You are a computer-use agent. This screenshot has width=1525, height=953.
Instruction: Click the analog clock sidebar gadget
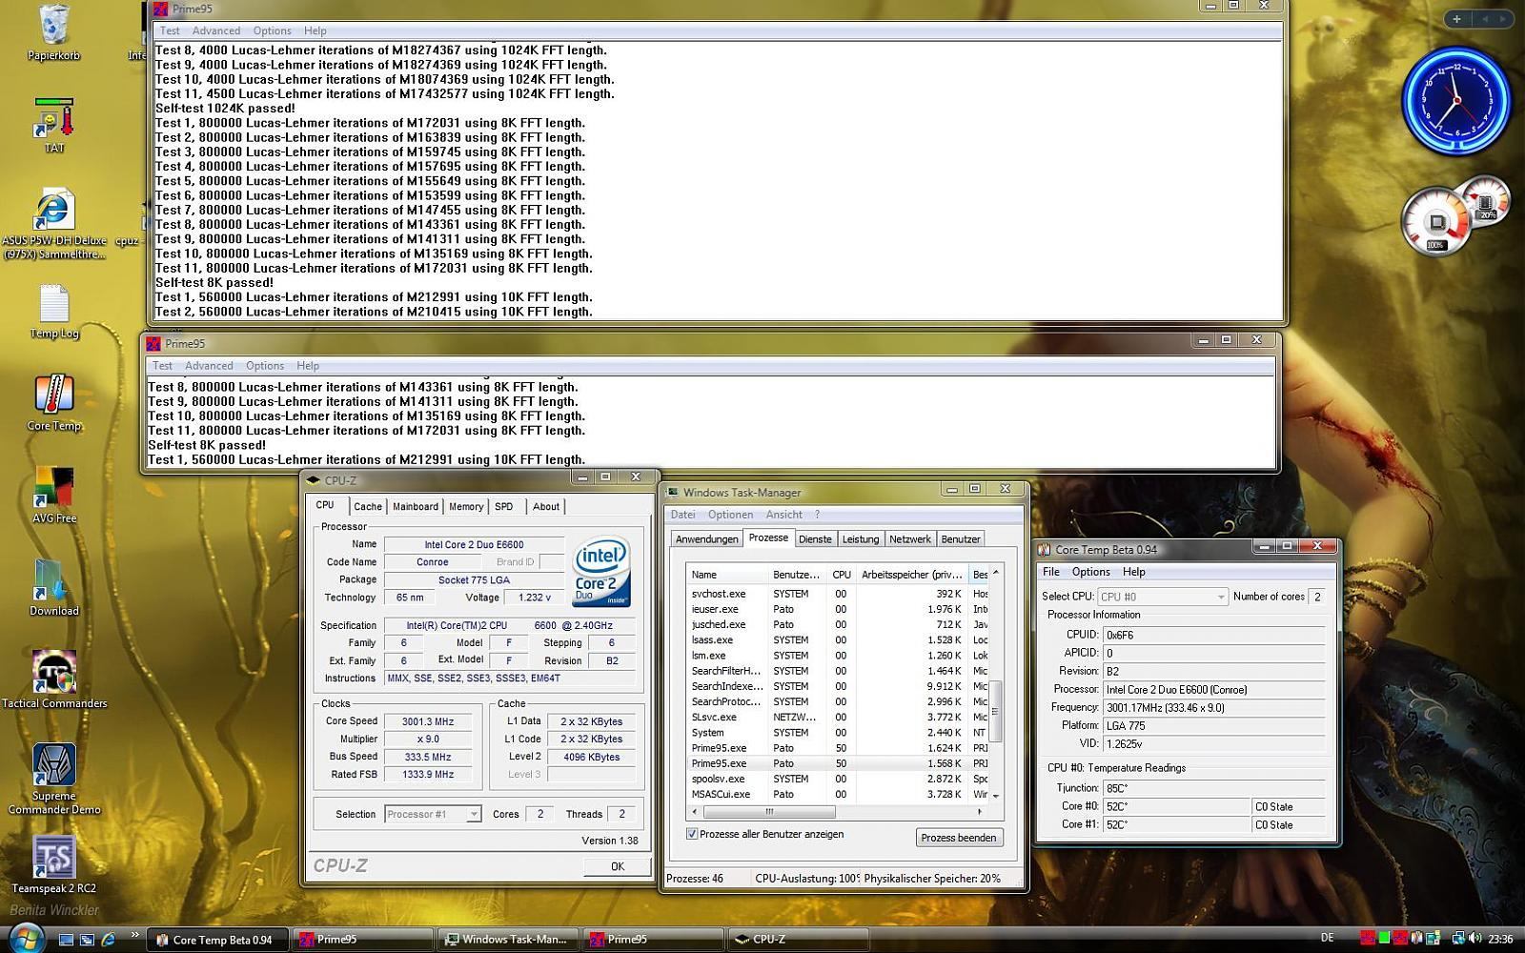[1456, 100]
